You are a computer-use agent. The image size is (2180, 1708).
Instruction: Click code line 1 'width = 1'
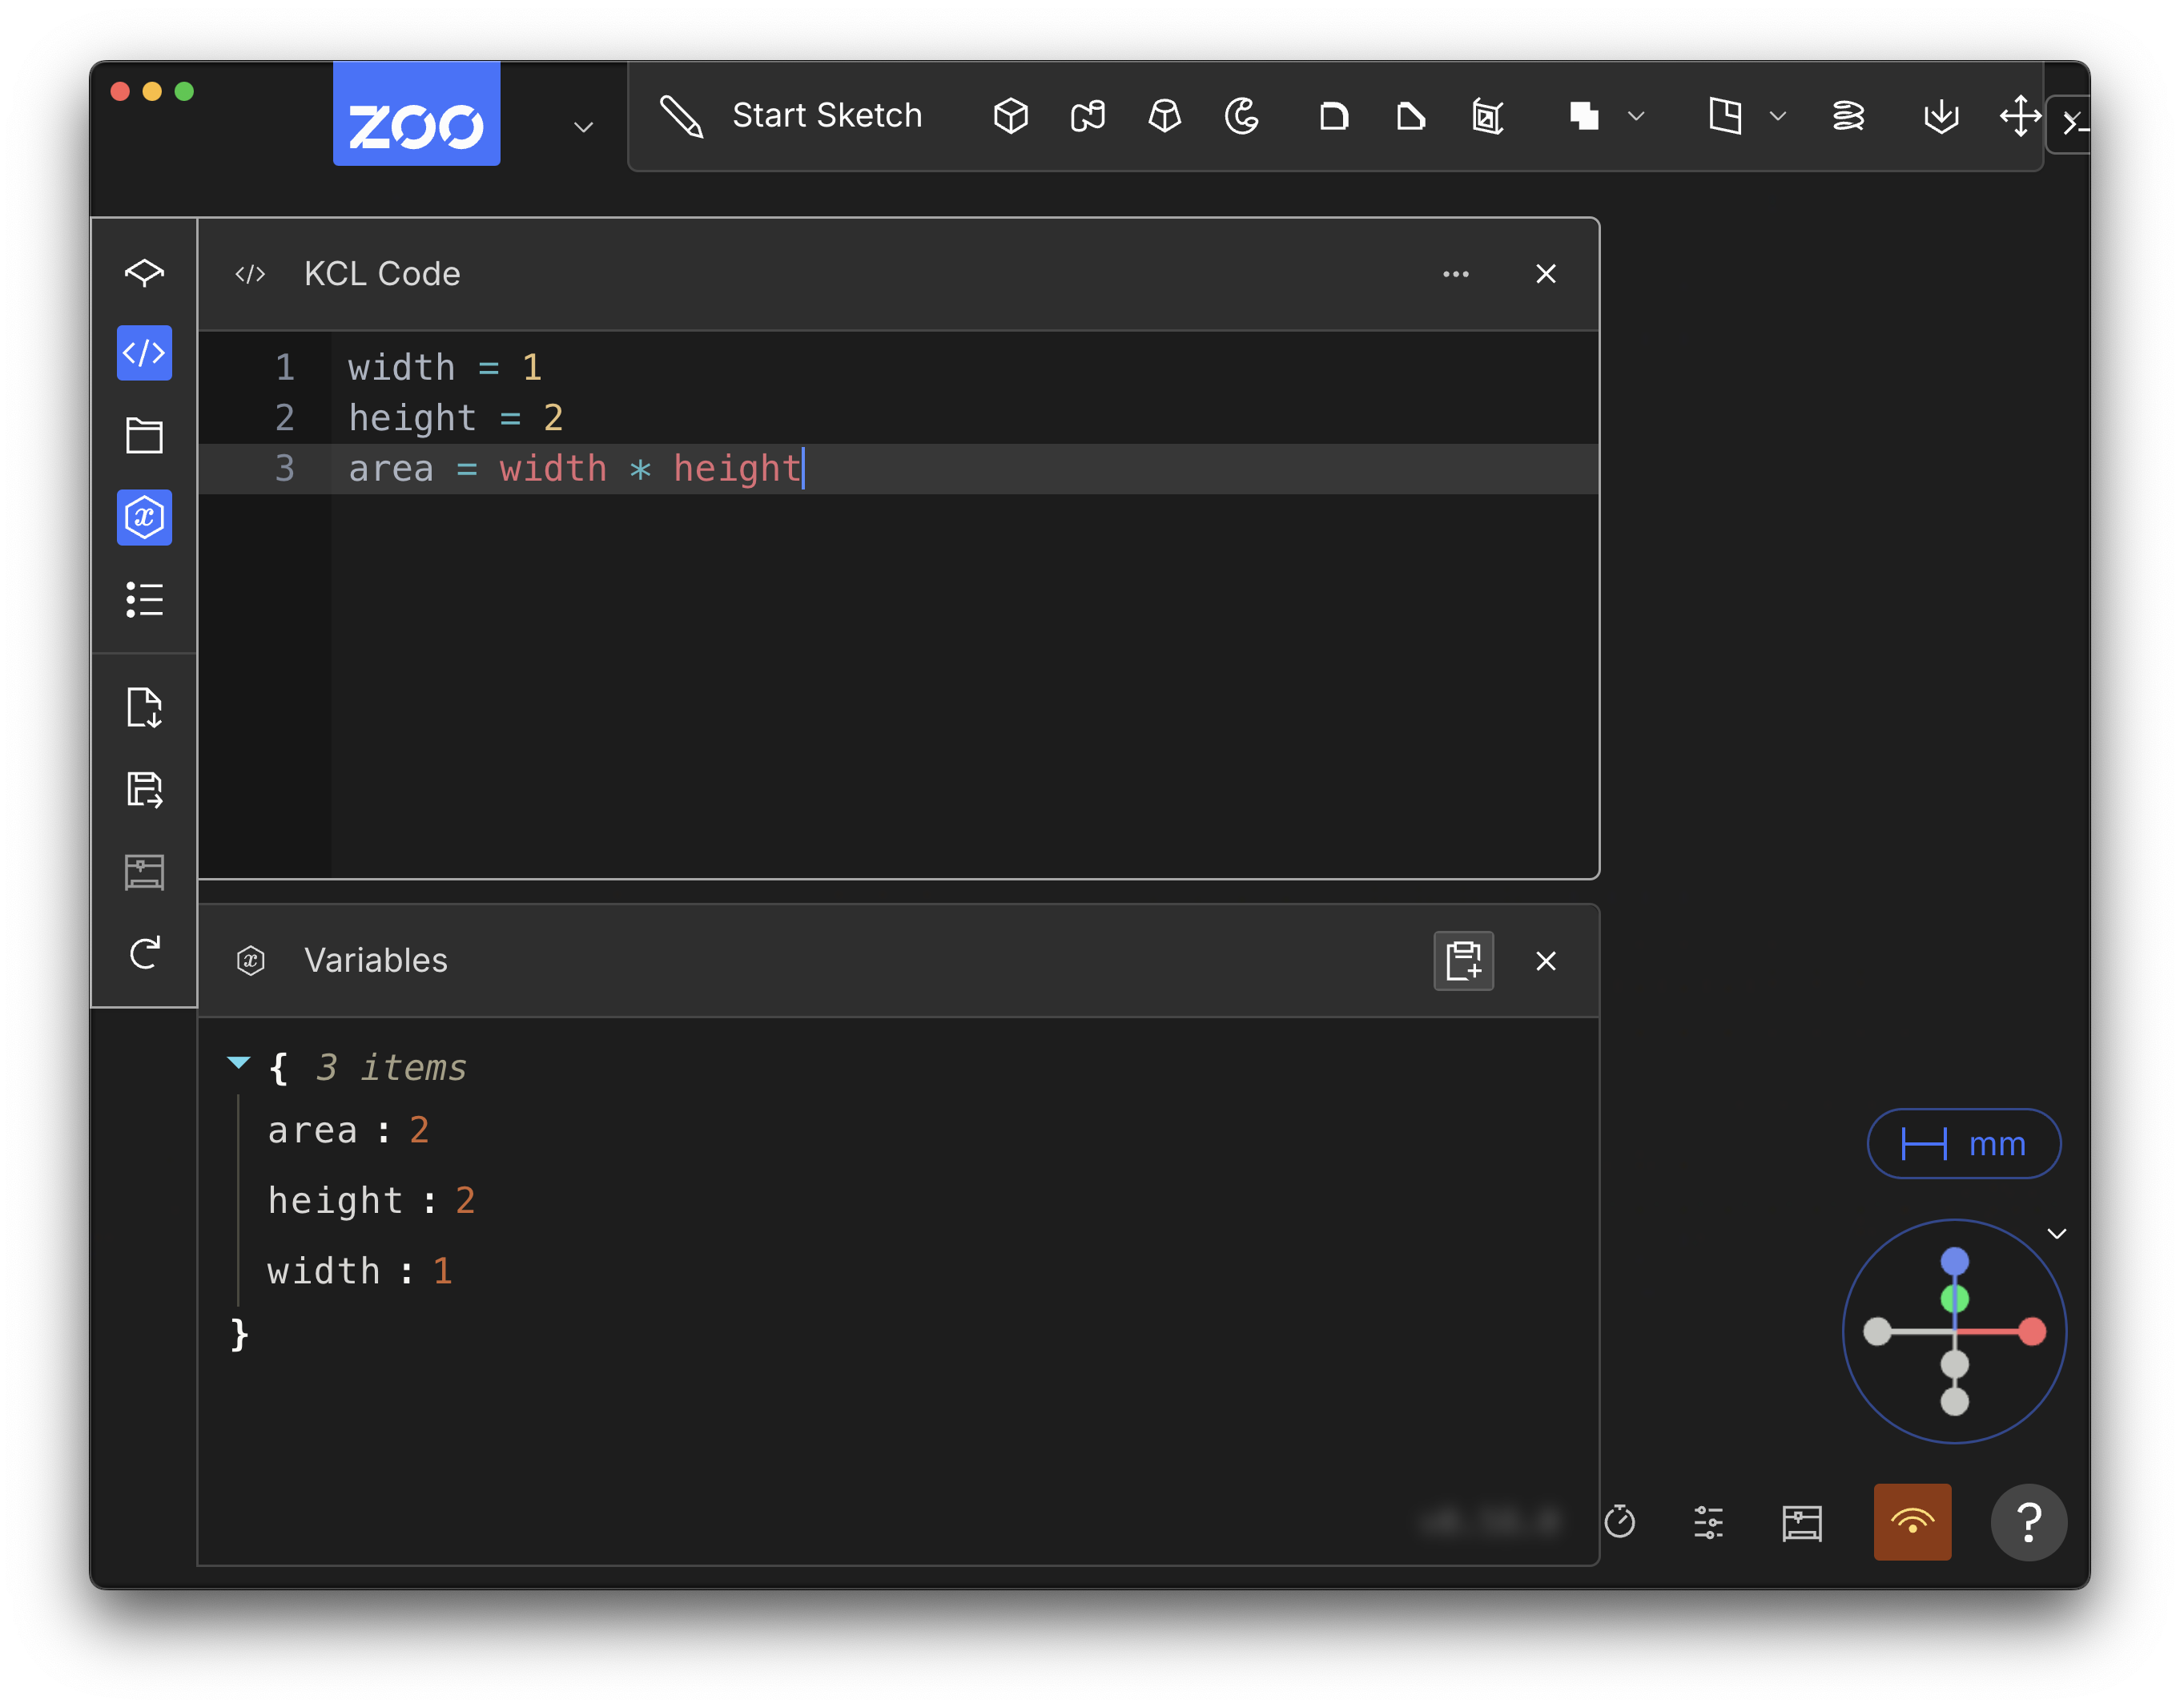click(x=444, y=368)
